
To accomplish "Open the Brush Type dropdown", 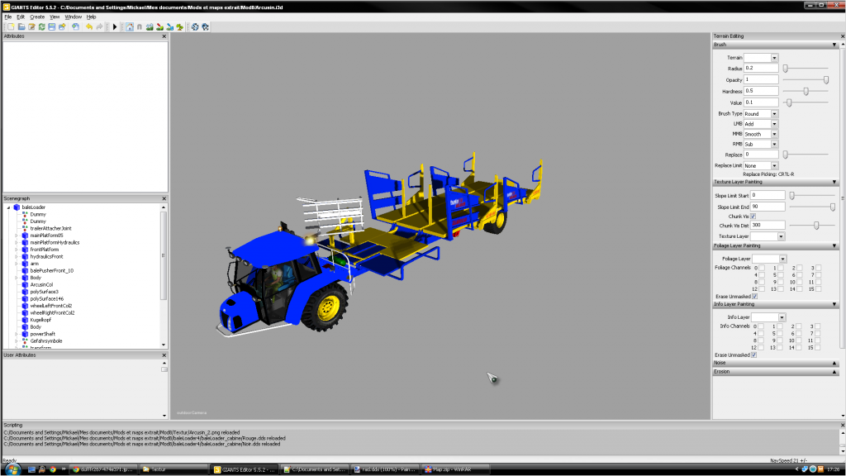I will point(774,114).
